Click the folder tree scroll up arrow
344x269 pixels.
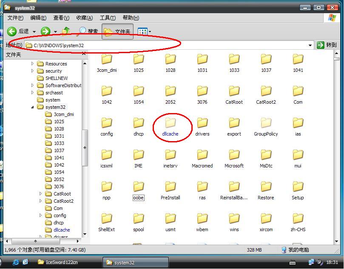85,63
